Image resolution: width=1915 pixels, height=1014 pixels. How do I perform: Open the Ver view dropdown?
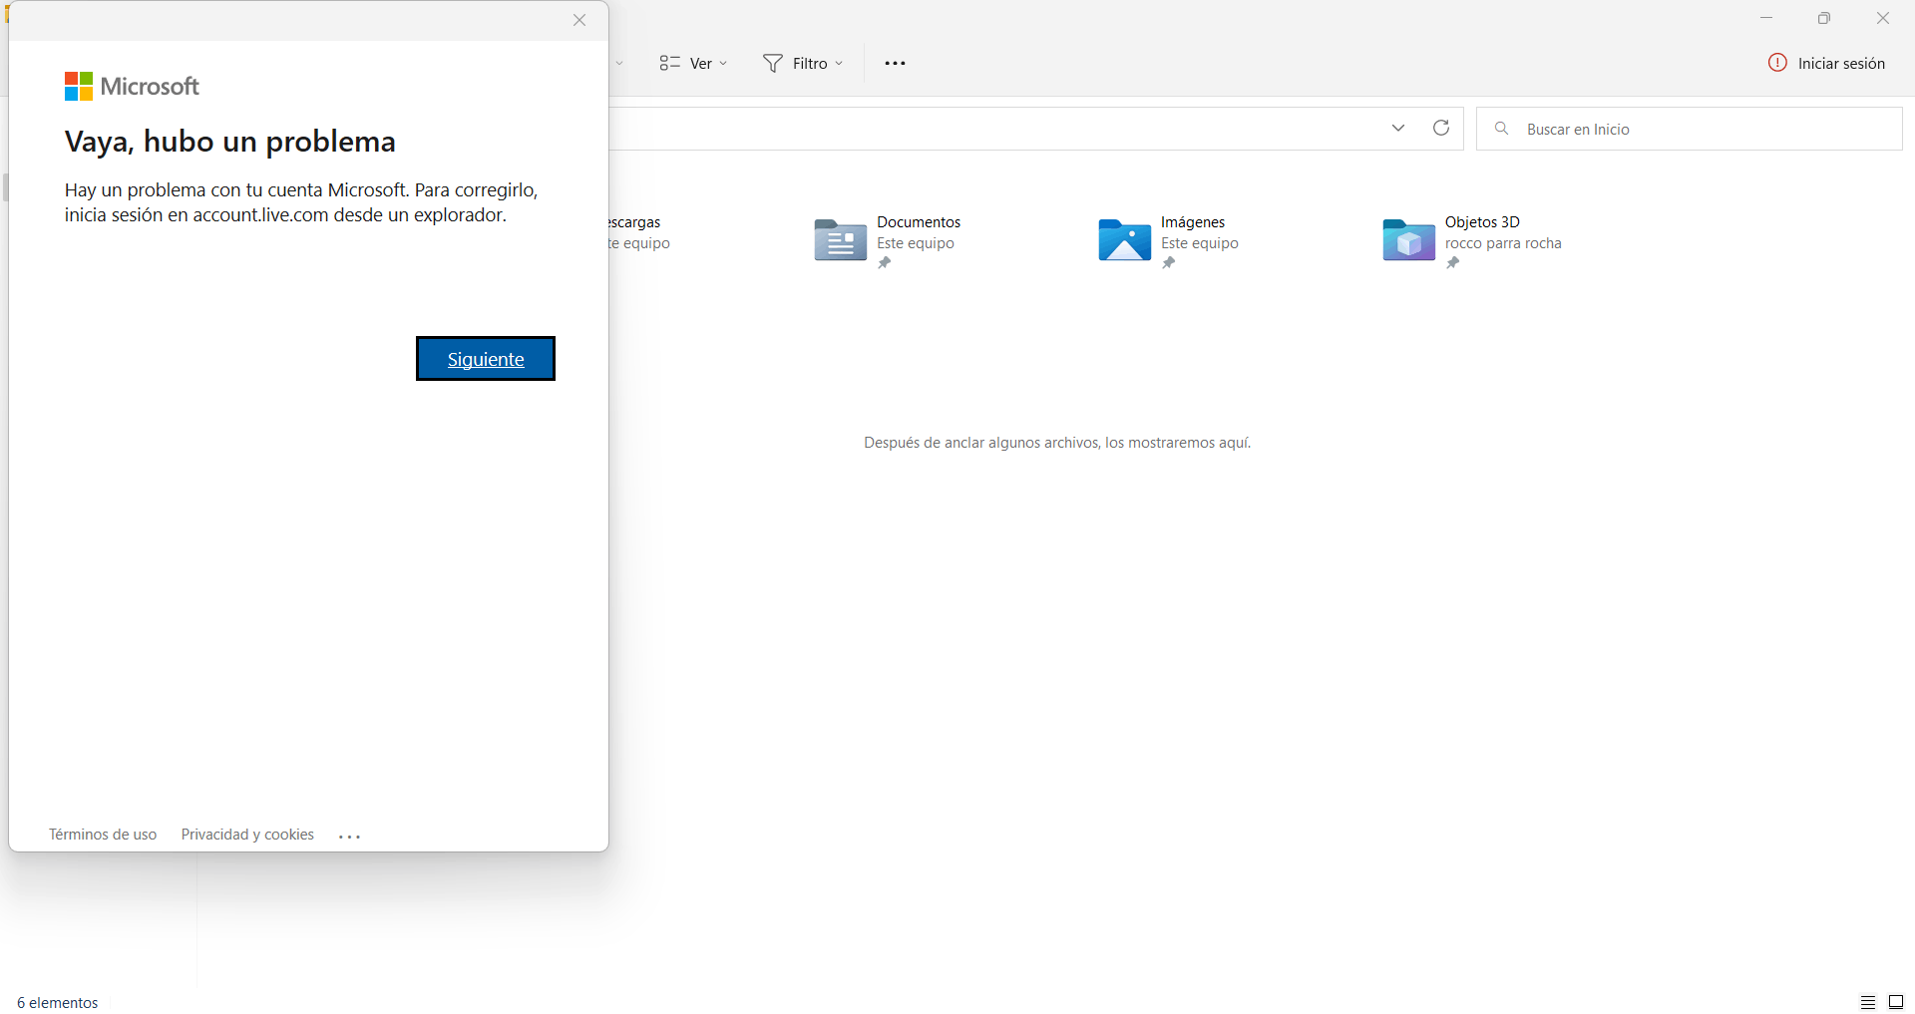tap(693, 63)
